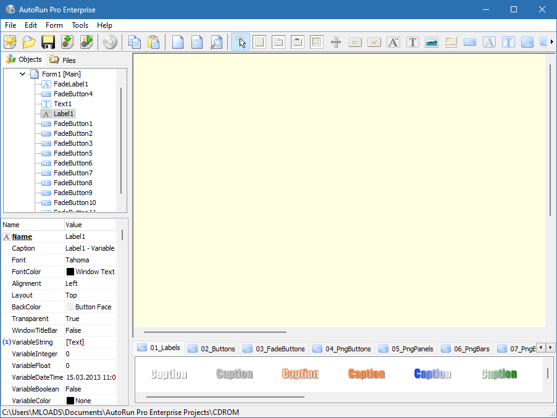The height and width of the screenshot is (418, 557).
Task: Pick the orange solid Caption label style
Action: pos(367,374)
